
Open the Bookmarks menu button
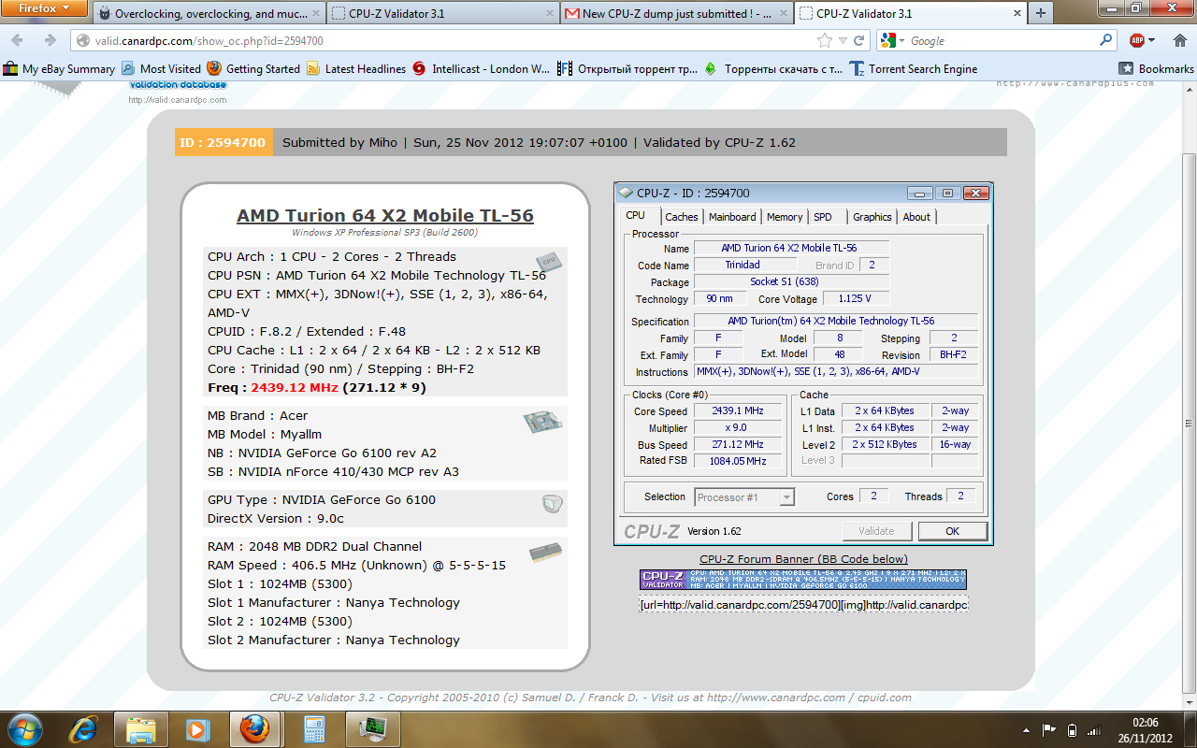coord(1157,68)
